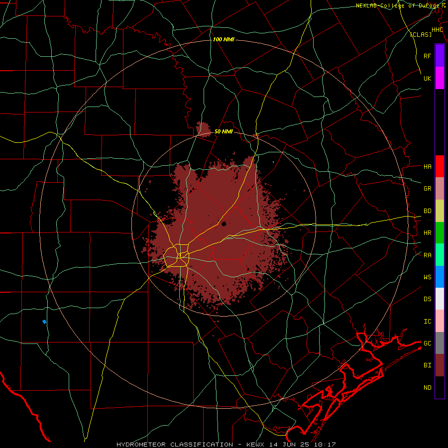Click the Hydrometeor Classification KEWX timestamp caption
448x448 pixels.
click(226, 445)
